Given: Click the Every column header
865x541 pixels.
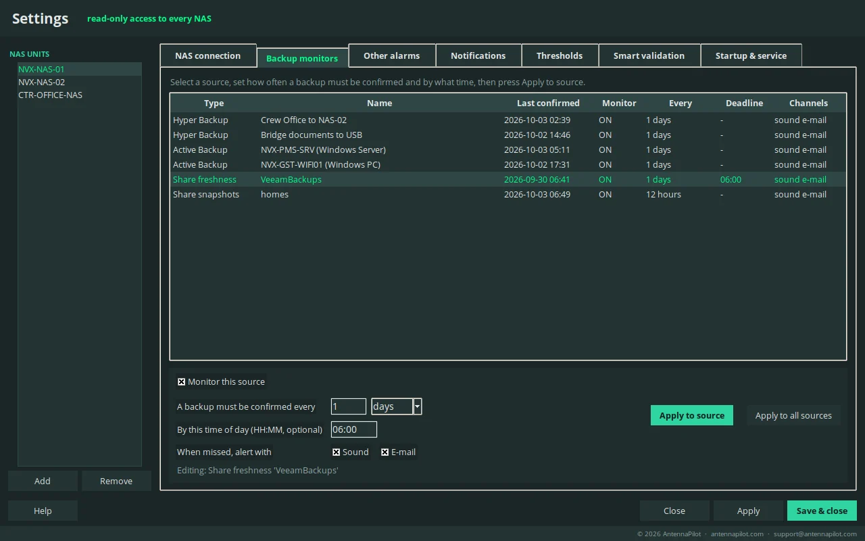Looking at the screenshot, I should tap(681, 103).
